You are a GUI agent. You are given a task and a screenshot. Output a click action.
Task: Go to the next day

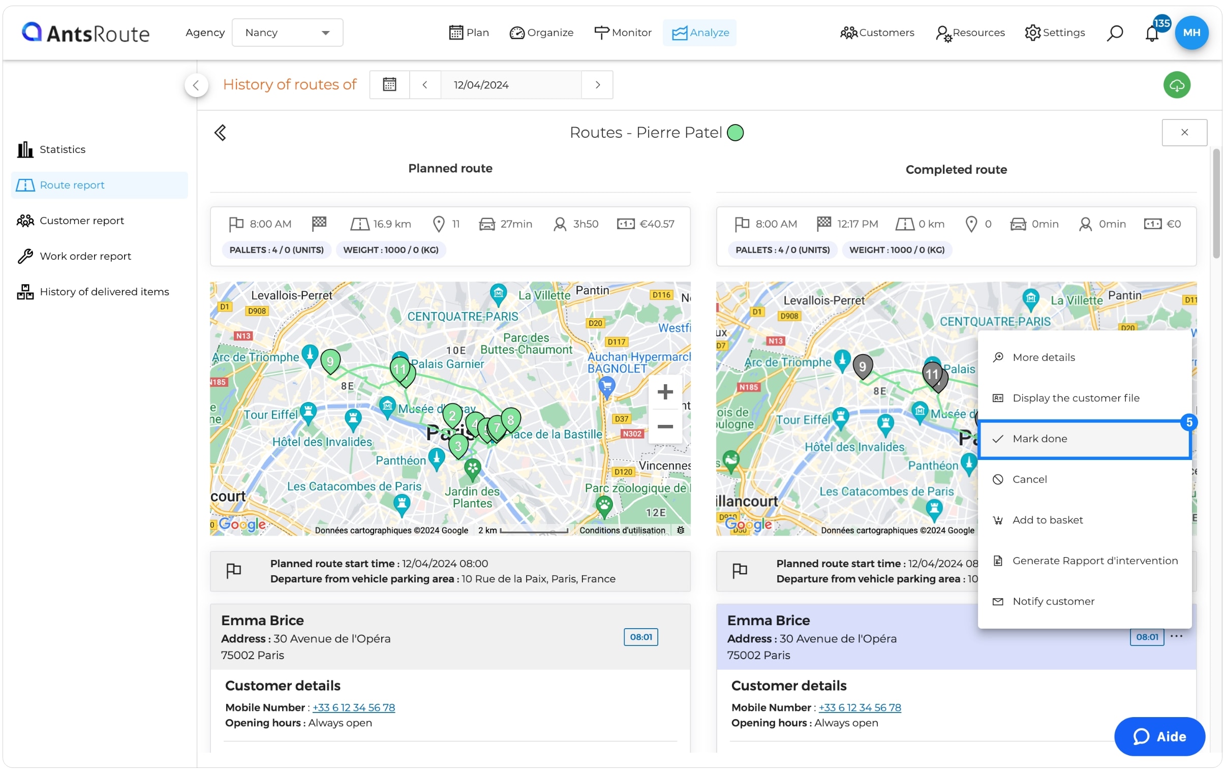coord(598,84)
